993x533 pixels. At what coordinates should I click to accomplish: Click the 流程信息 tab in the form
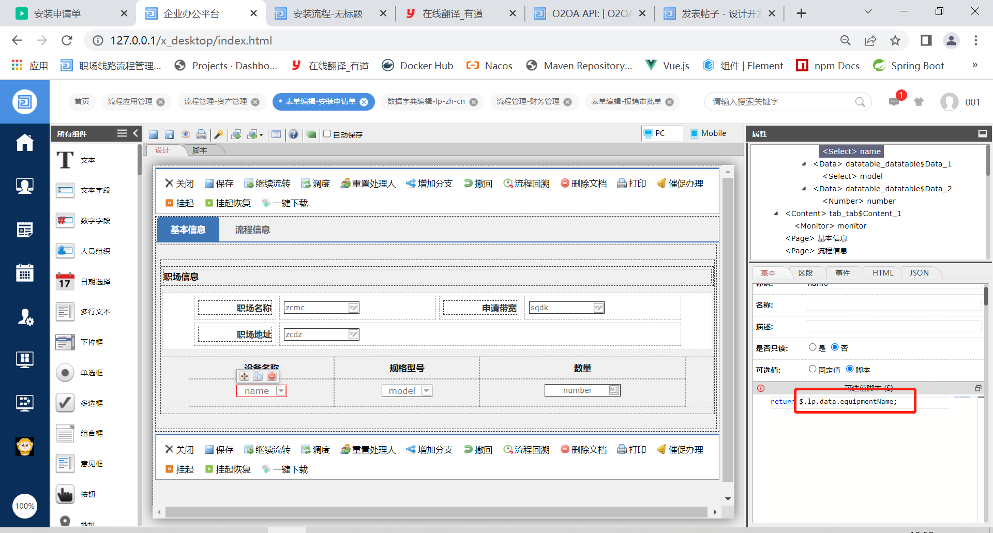pyautogui.click(x=252, y=230)
